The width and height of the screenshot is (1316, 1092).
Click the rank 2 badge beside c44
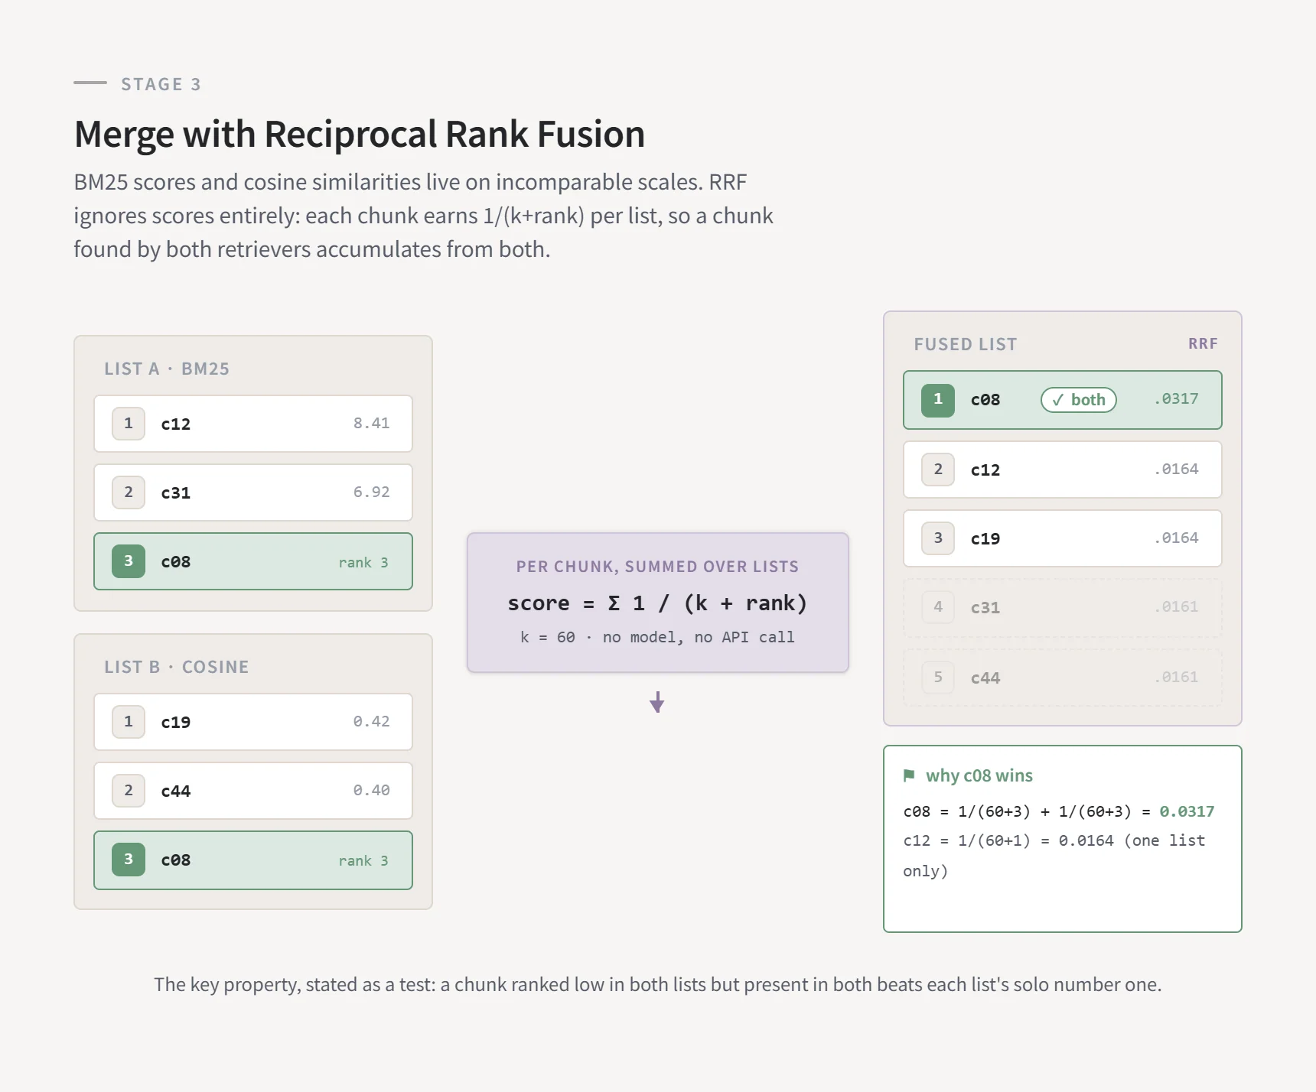click(x=129, y=791)
